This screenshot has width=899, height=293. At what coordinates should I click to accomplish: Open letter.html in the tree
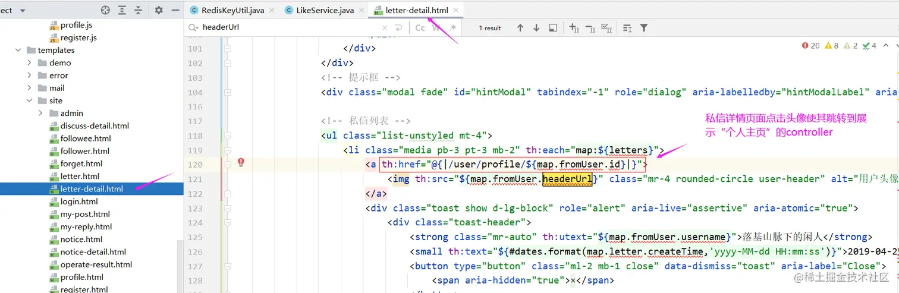80,177
